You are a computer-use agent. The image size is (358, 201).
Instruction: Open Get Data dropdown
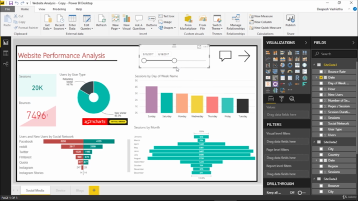tap(47, 22)
